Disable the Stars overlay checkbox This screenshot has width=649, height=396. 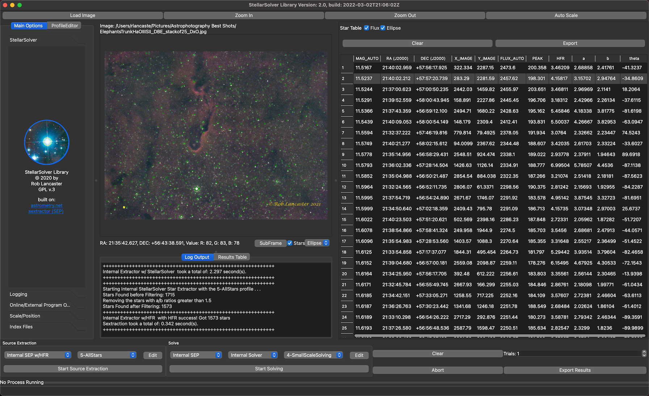click(290, 243)
